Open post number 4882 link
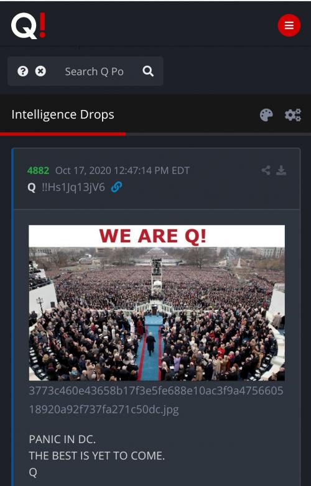Screen dimensions: 311x486 (x=38, y=170)
